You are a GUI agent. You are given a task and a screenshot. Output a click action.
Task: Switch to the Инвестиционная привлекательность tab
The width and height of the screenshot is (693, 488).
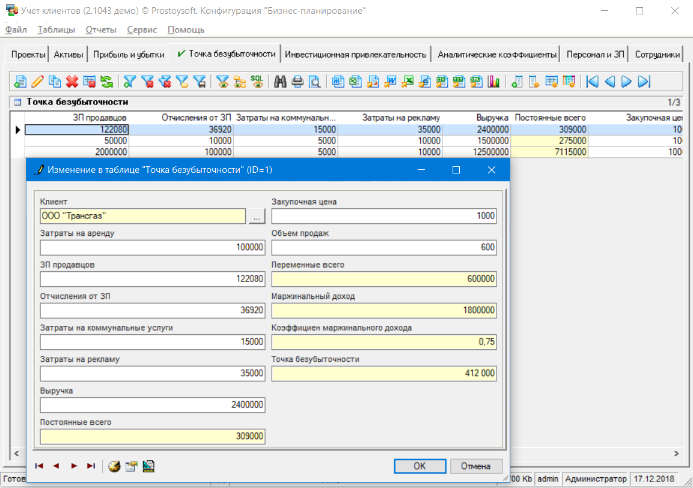356,54
